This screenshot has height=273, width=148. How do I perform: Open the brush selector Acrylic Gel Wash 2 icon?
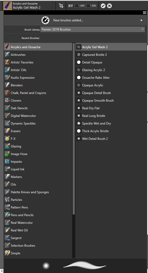click(x=8, y=6)
